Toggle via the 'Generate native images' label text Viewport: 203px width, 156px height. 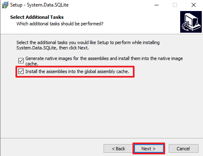tap(104, 61)
